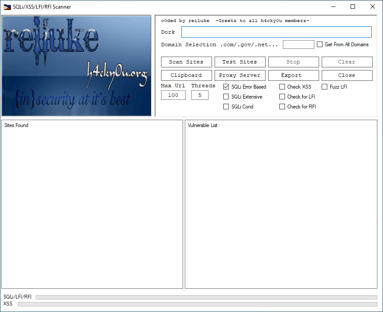Enable SQLi Extensive scanning
This screenshot has height=312, width=383.
(226, 96)
